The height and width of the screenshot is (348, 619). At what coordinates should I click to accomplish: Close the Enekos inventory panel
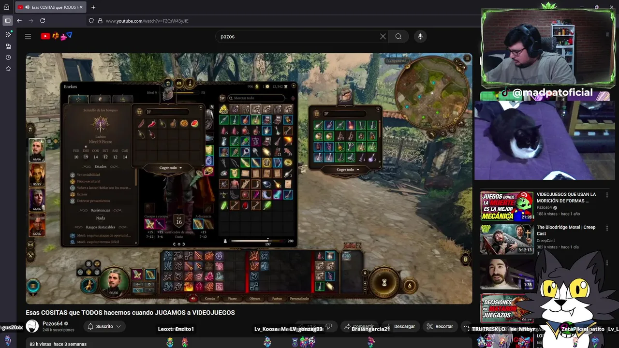tap(293, 87)
